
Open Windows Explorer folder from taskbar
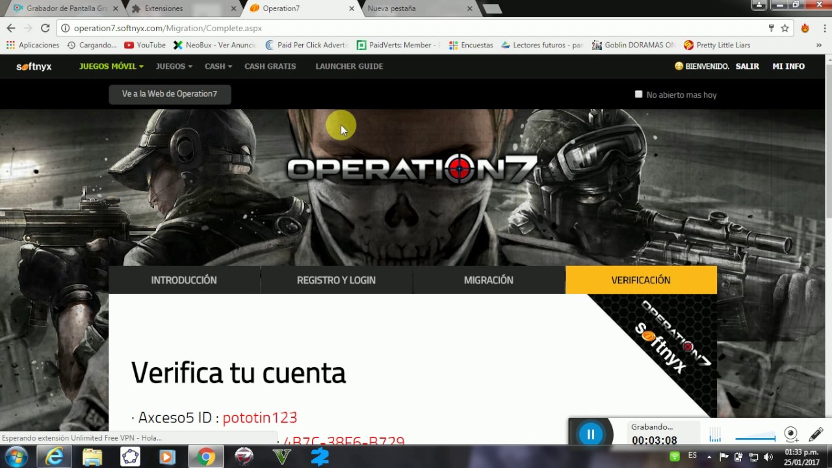(x=92, y=457)
